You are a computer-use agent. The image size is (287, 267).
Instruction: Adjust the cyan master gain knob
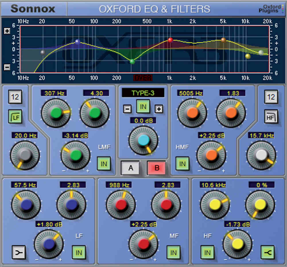point(143,141)
